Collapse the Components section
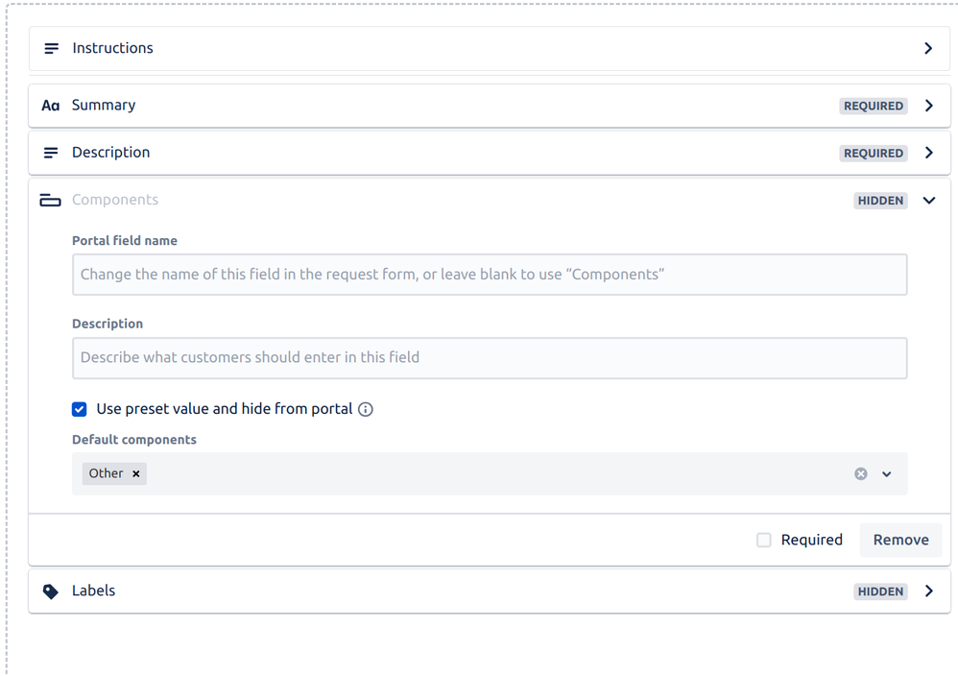958x676 pixels. 928,200
